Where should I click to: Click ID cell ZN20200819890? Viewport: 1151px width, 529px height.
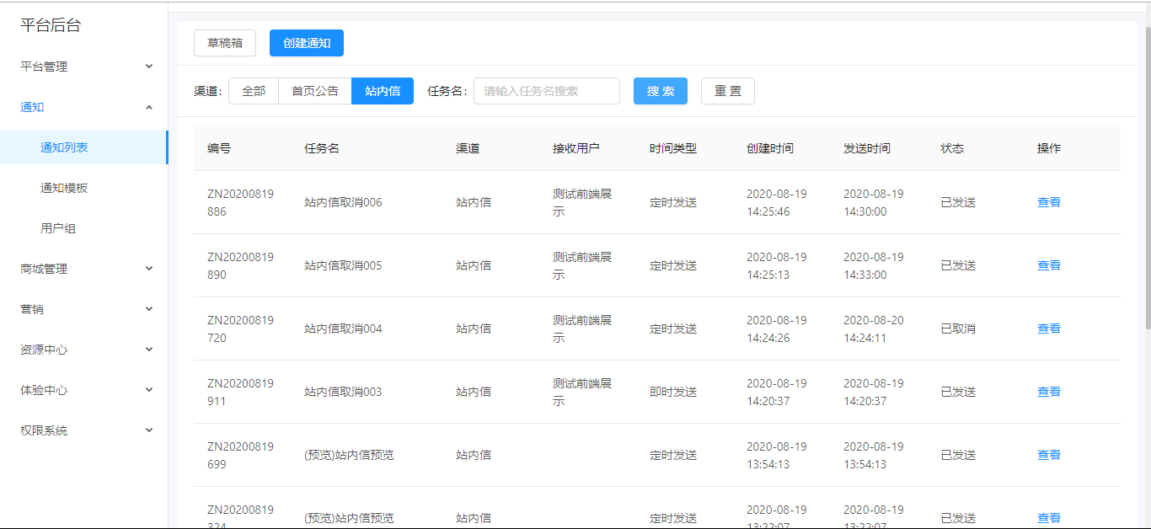click(240, 265)
